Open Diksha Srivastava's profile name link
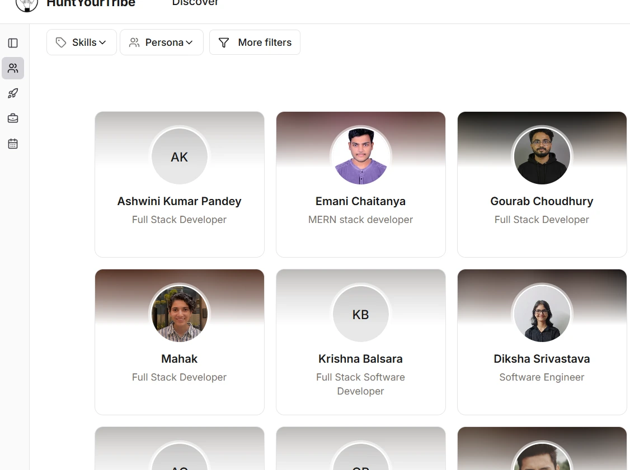 click(x=542, y=359)
